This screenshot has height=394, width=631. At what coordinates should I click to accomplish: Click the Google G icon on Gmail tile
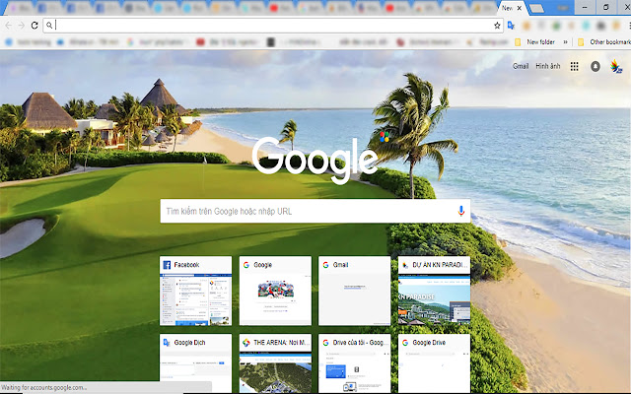pos(325,265)
